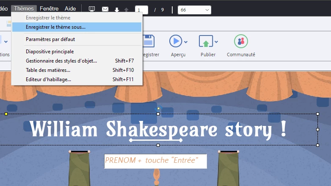
Task: Click the disabled 'Enregistrer le thème' entry
Action: point(77,18)
